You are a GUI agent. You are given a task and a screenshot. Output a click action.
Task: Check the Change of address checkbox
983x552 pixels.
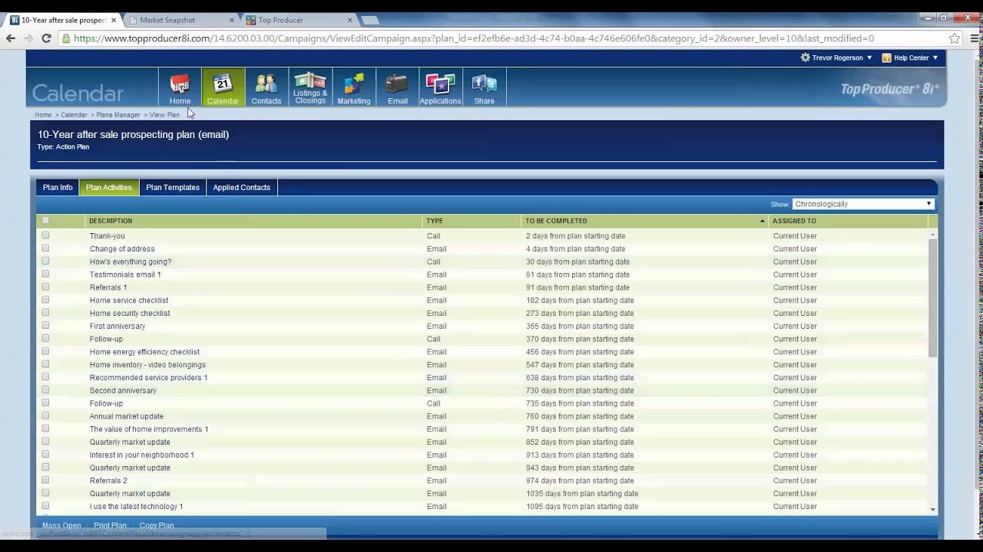45,248
